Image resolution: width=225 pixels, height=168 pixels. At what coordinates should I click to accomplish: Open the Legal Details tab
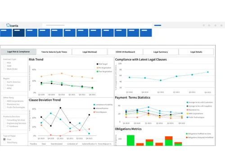click(196, 52)
